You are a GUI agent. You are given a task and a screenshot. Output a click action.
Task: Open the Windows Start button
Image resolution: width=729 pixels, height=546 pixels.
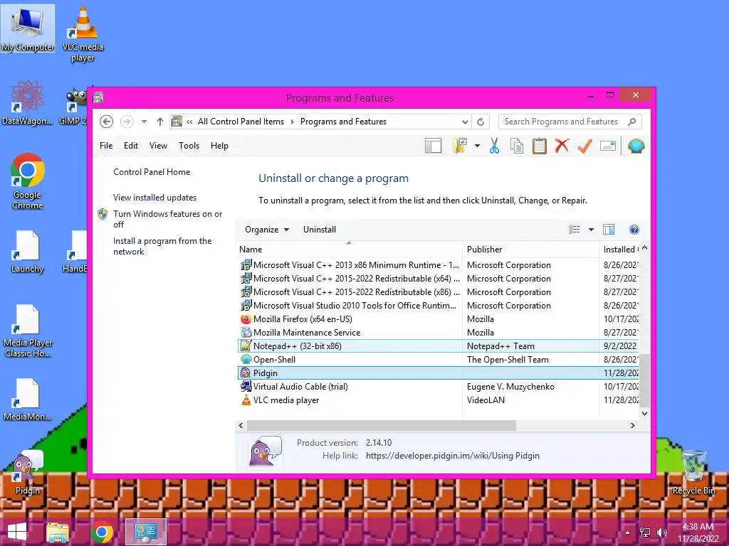click(17, 532)
